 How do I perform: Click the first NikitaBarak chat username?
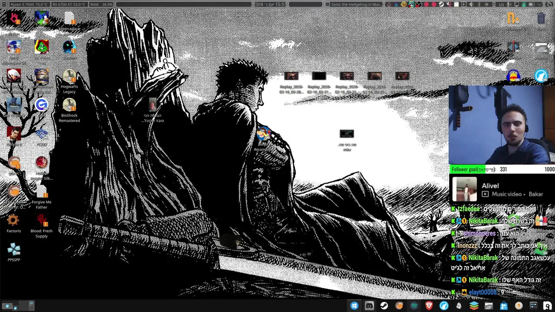483,221
